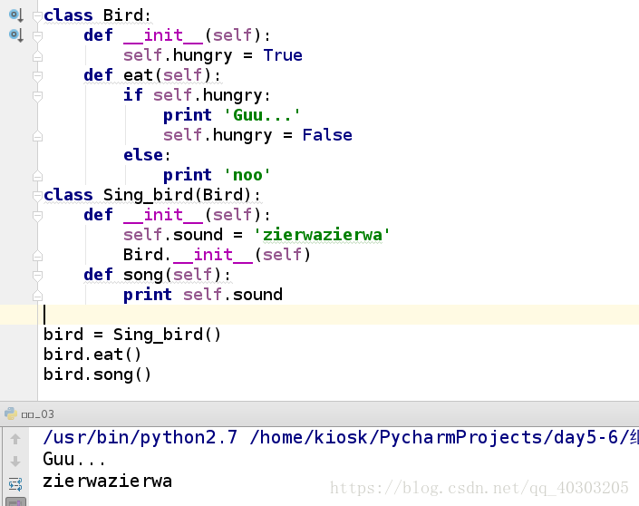The height and width of the screenshot is (506, 639).
Task: Click fold-end marker beside Bird.__init__(self)
Action: click(x=37, y=256)
